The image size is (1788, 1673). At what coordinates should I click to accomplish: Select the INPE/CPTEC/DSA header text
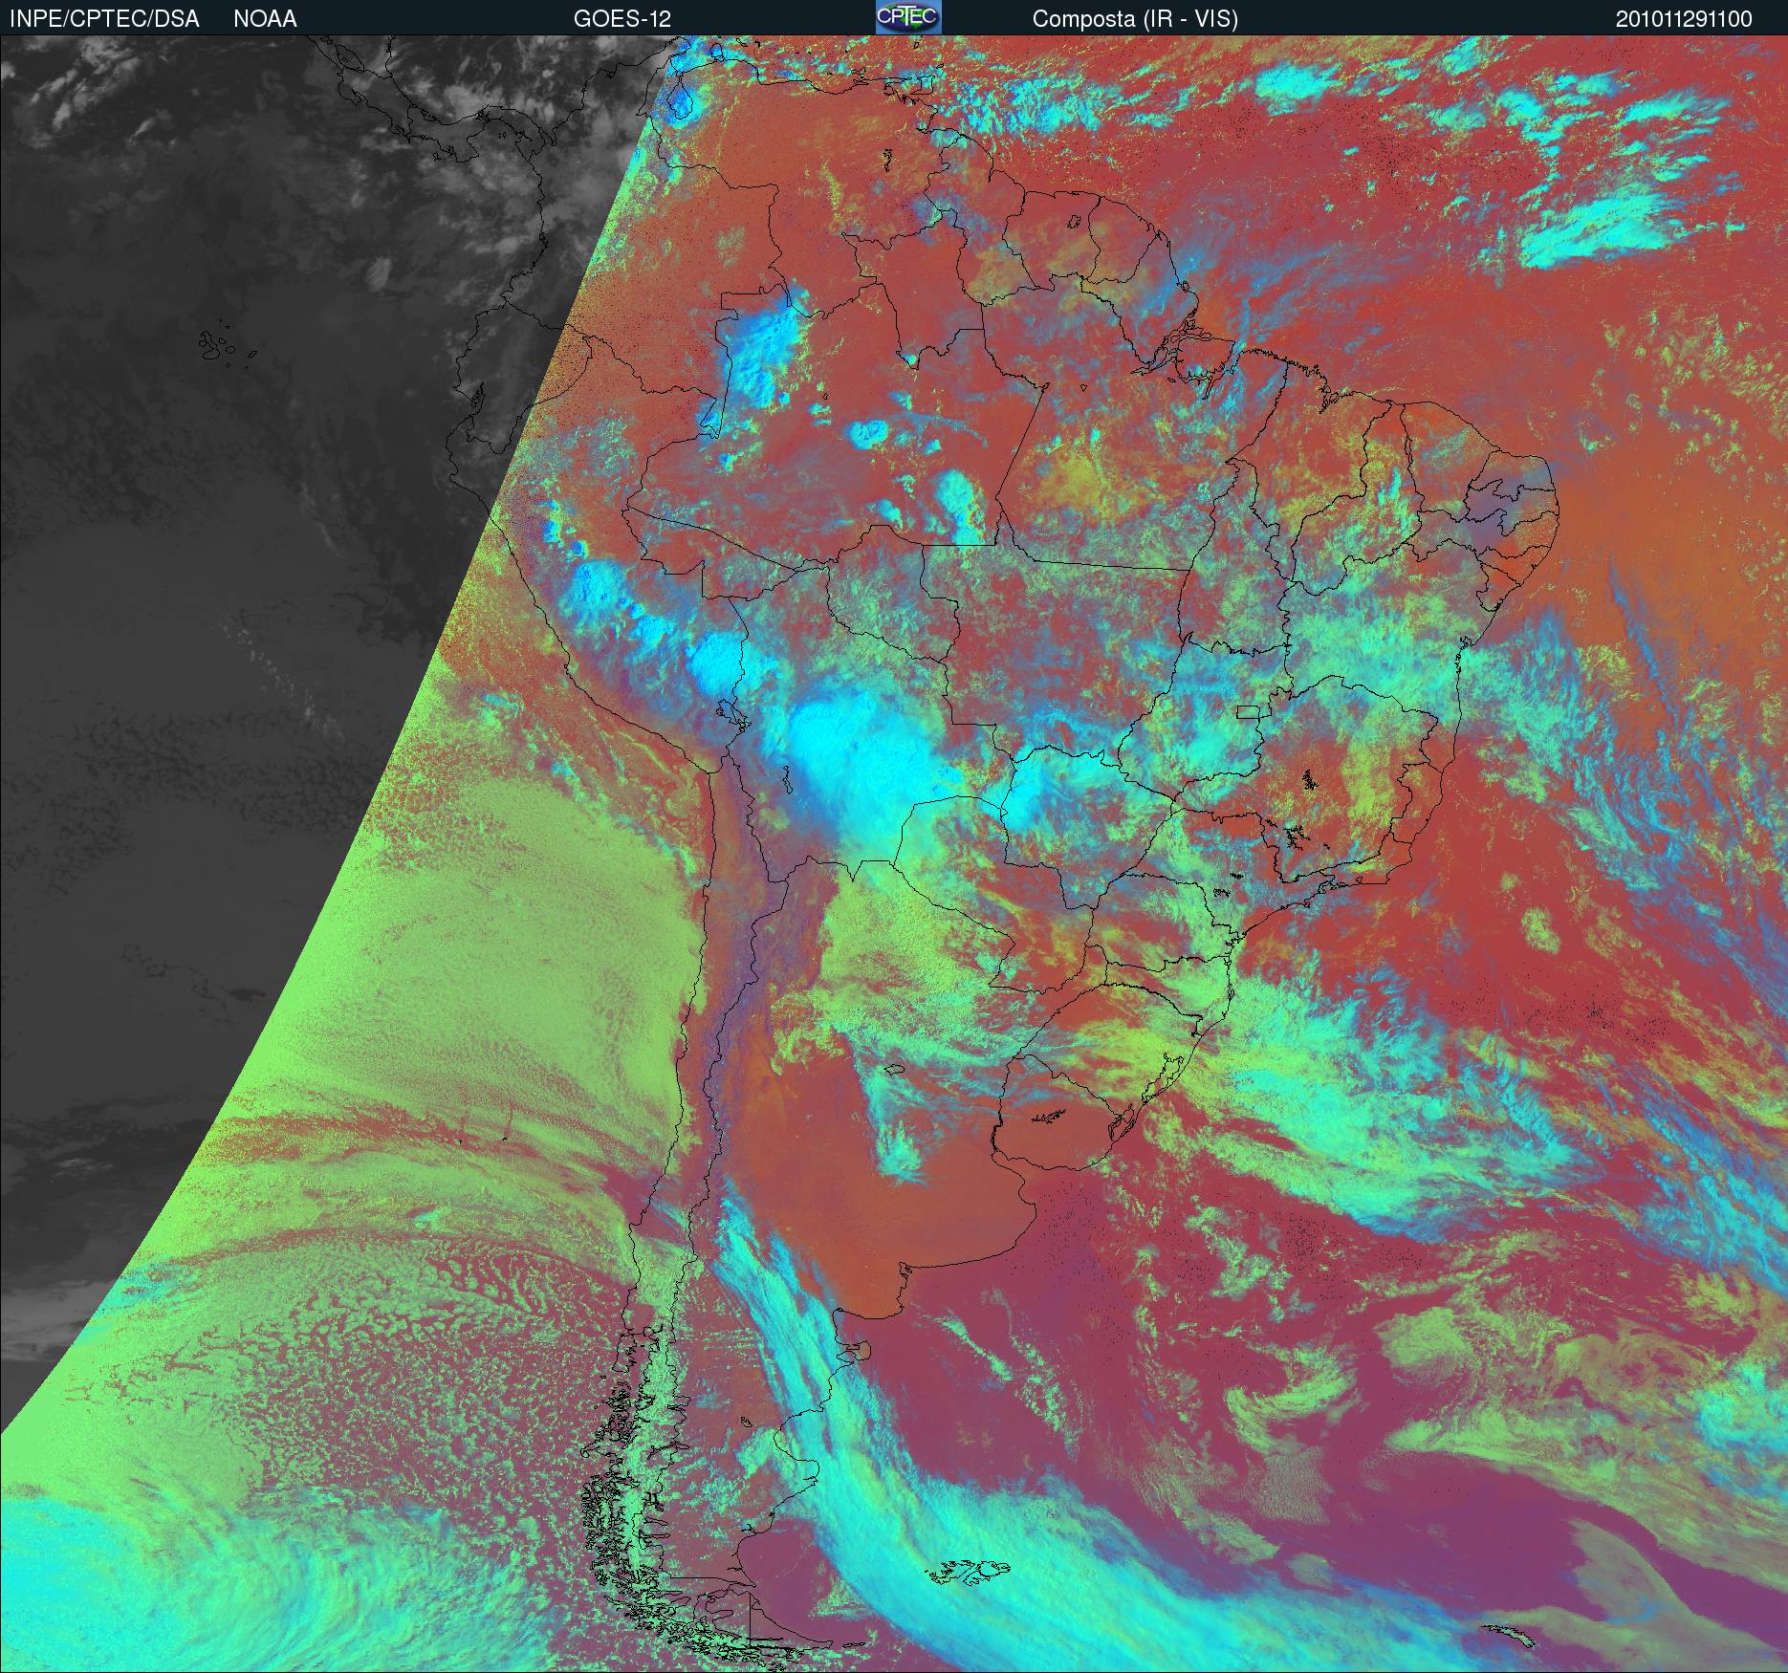click(104, 19)
